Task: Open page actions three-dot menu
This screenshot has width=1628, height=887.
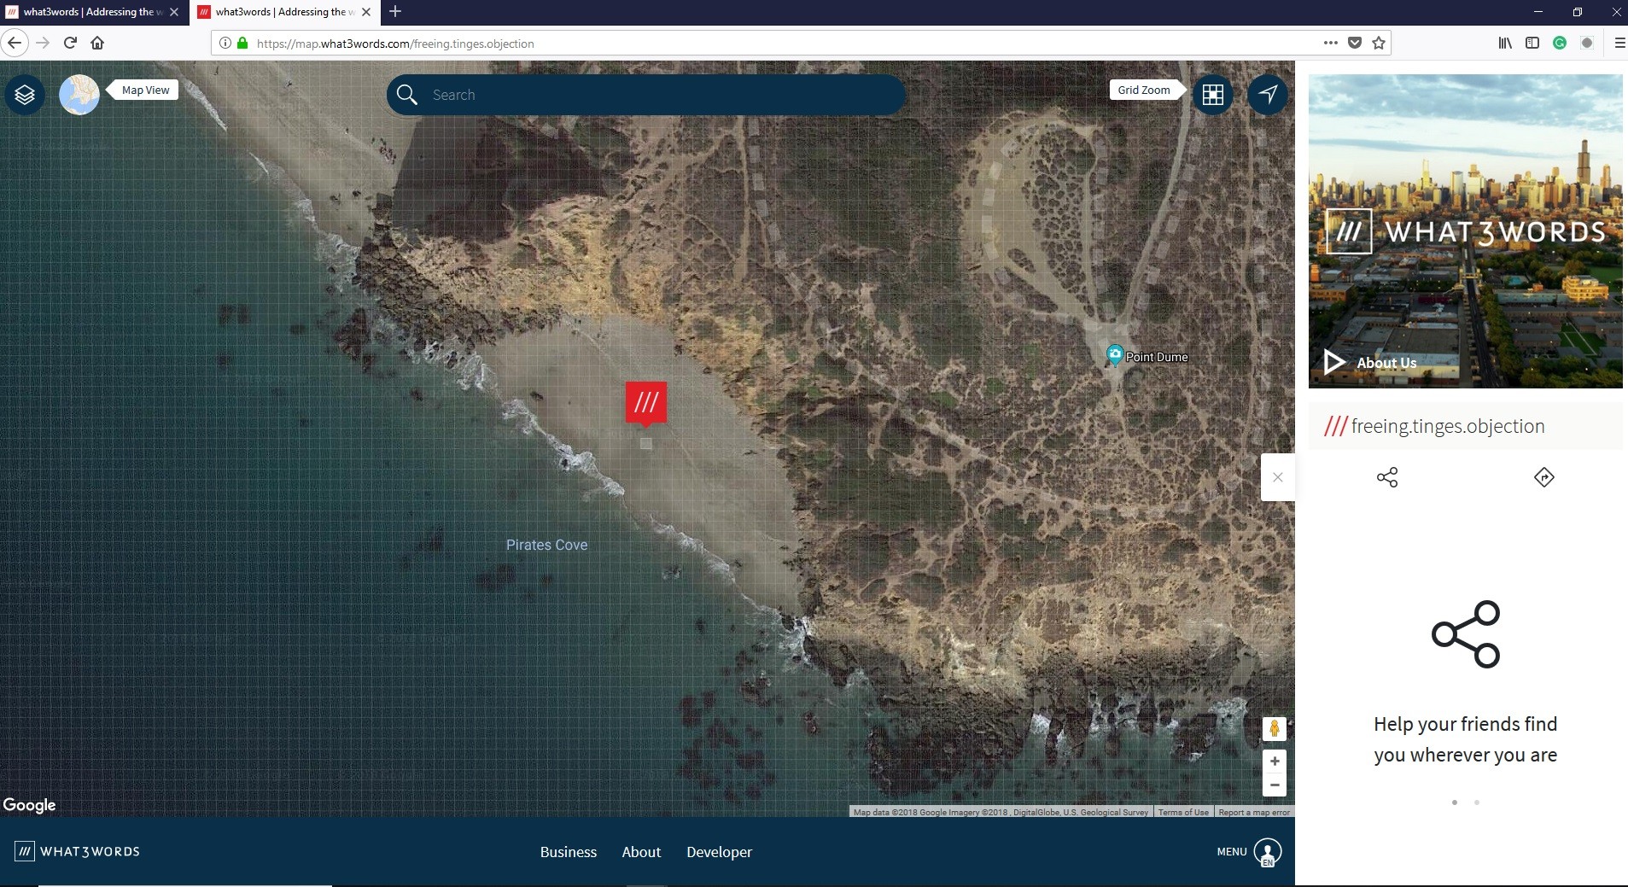Action: click(x=1330, y=43)
